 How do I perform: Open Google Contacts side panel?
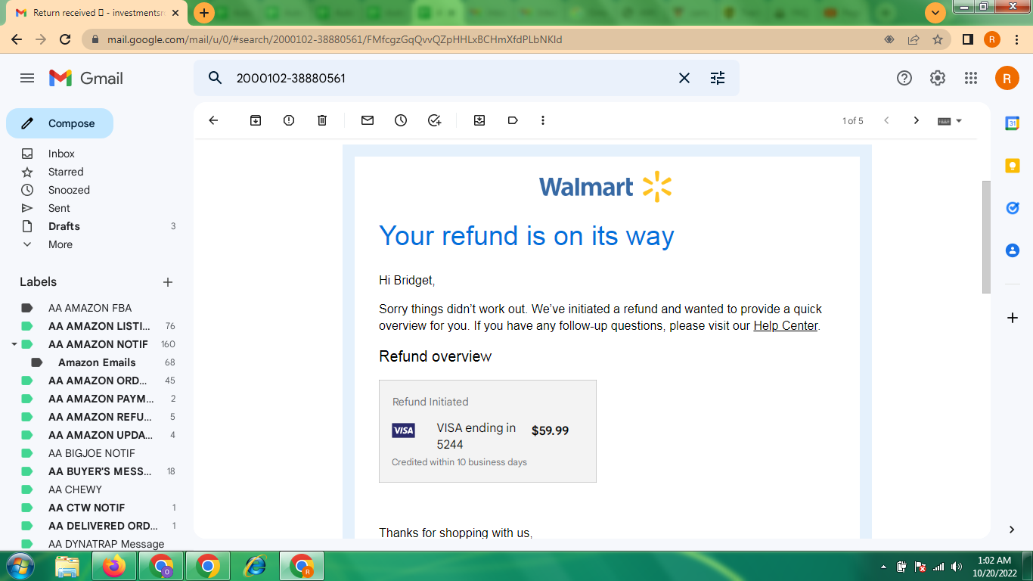click(1013, 250)
